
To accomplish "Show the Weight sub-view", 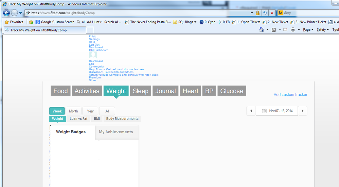I will (57, 119).
